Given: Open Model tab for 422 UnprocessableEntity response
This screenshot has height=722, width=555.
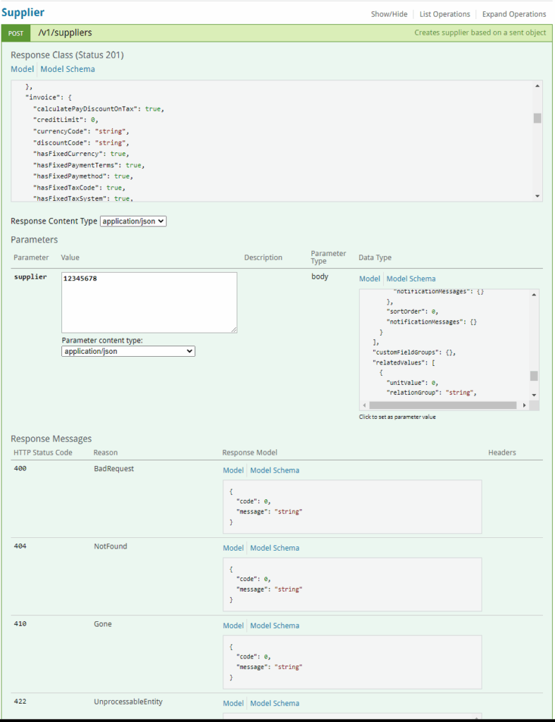Looking at the screenshot, I should tap(233, 703).
